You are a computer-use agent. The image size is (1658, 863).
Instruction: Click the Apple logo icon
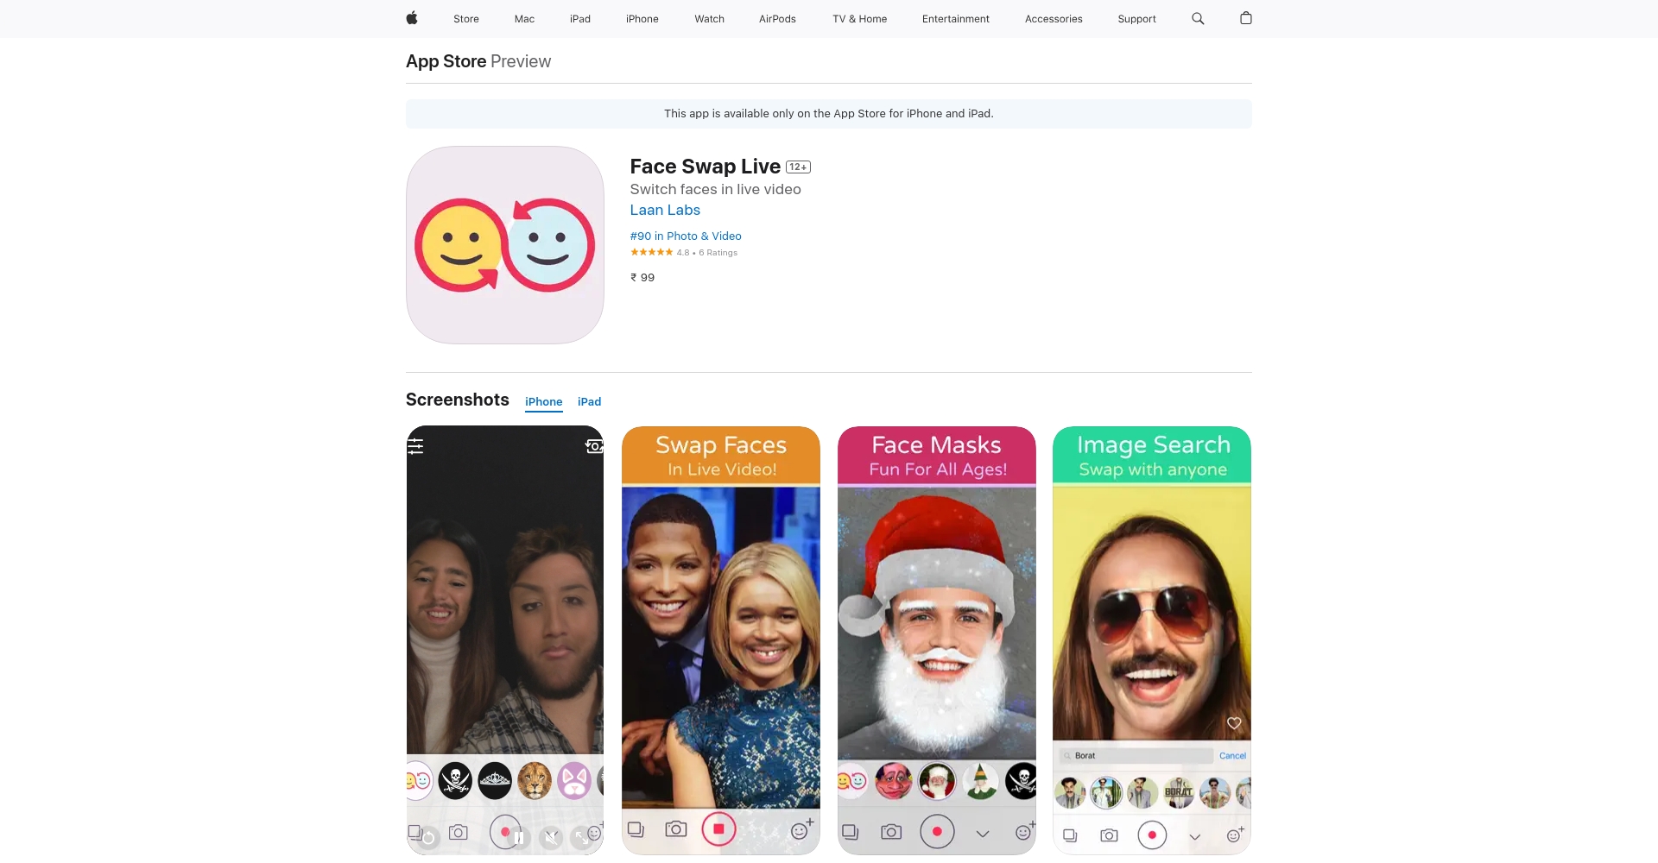[412, 18]
